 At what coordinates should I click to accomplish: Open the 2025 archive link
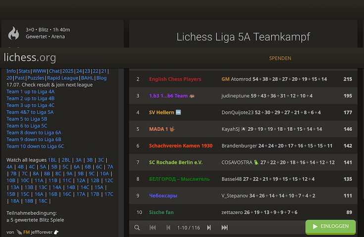68,71
